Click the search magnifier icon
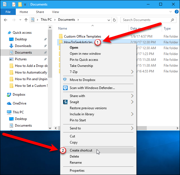This screenshot has width=180, height=175. coord(173,20)
